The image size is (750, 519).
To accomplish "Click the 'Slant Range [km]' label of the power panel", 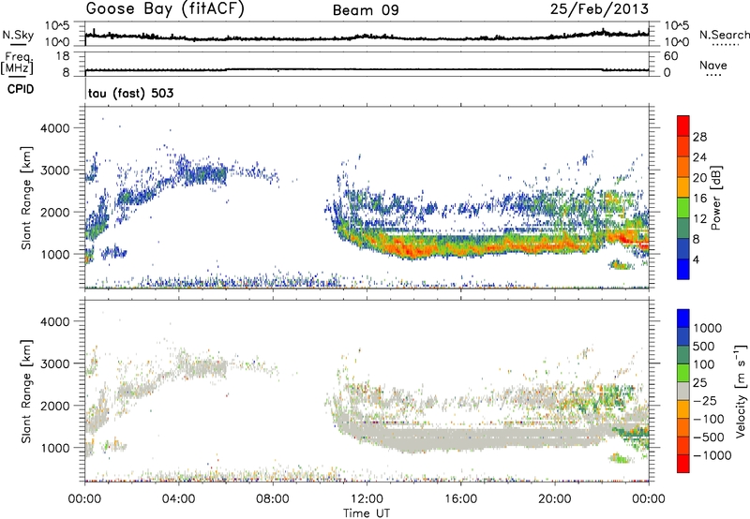I will (x=26, y=198).
